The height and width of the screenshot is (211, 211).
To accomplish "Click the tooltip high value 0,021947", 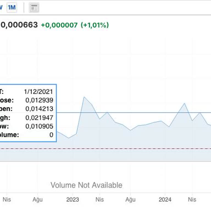I will [39, 118].
